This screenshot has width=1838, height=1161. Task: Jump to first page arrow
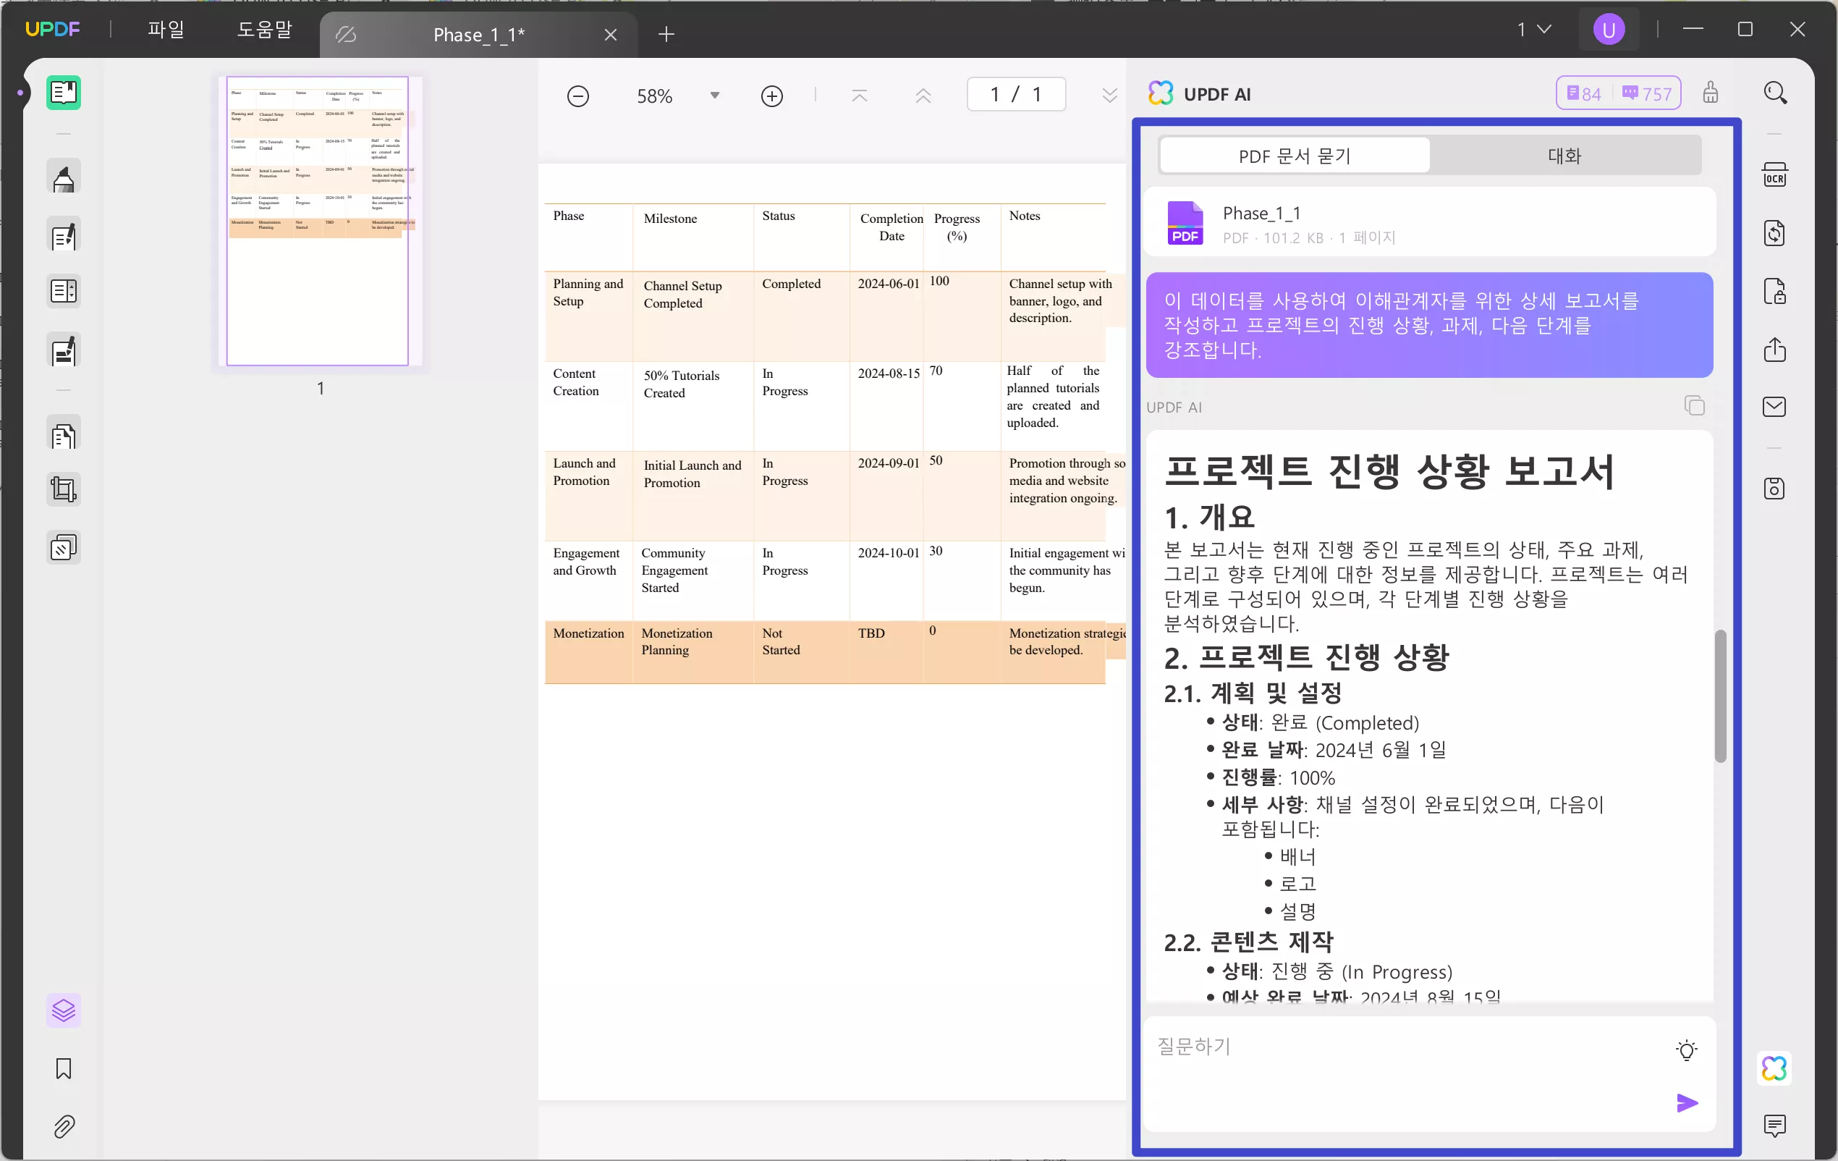click(860, 96)
